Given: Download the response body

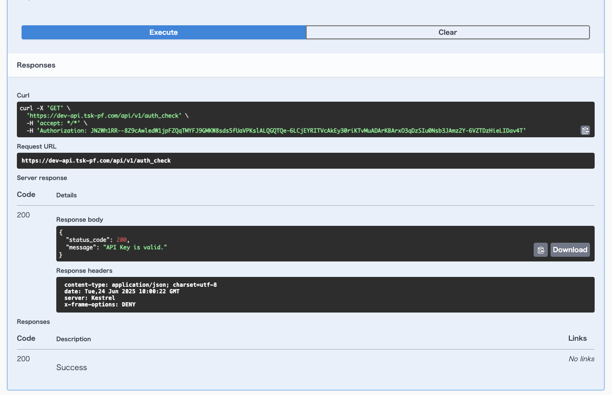Looking at the screenshot, I should click(x=570, y=250).
